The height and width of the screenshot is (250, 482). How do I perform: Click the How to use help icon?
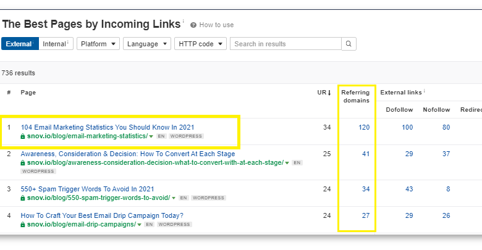point(193,25)
